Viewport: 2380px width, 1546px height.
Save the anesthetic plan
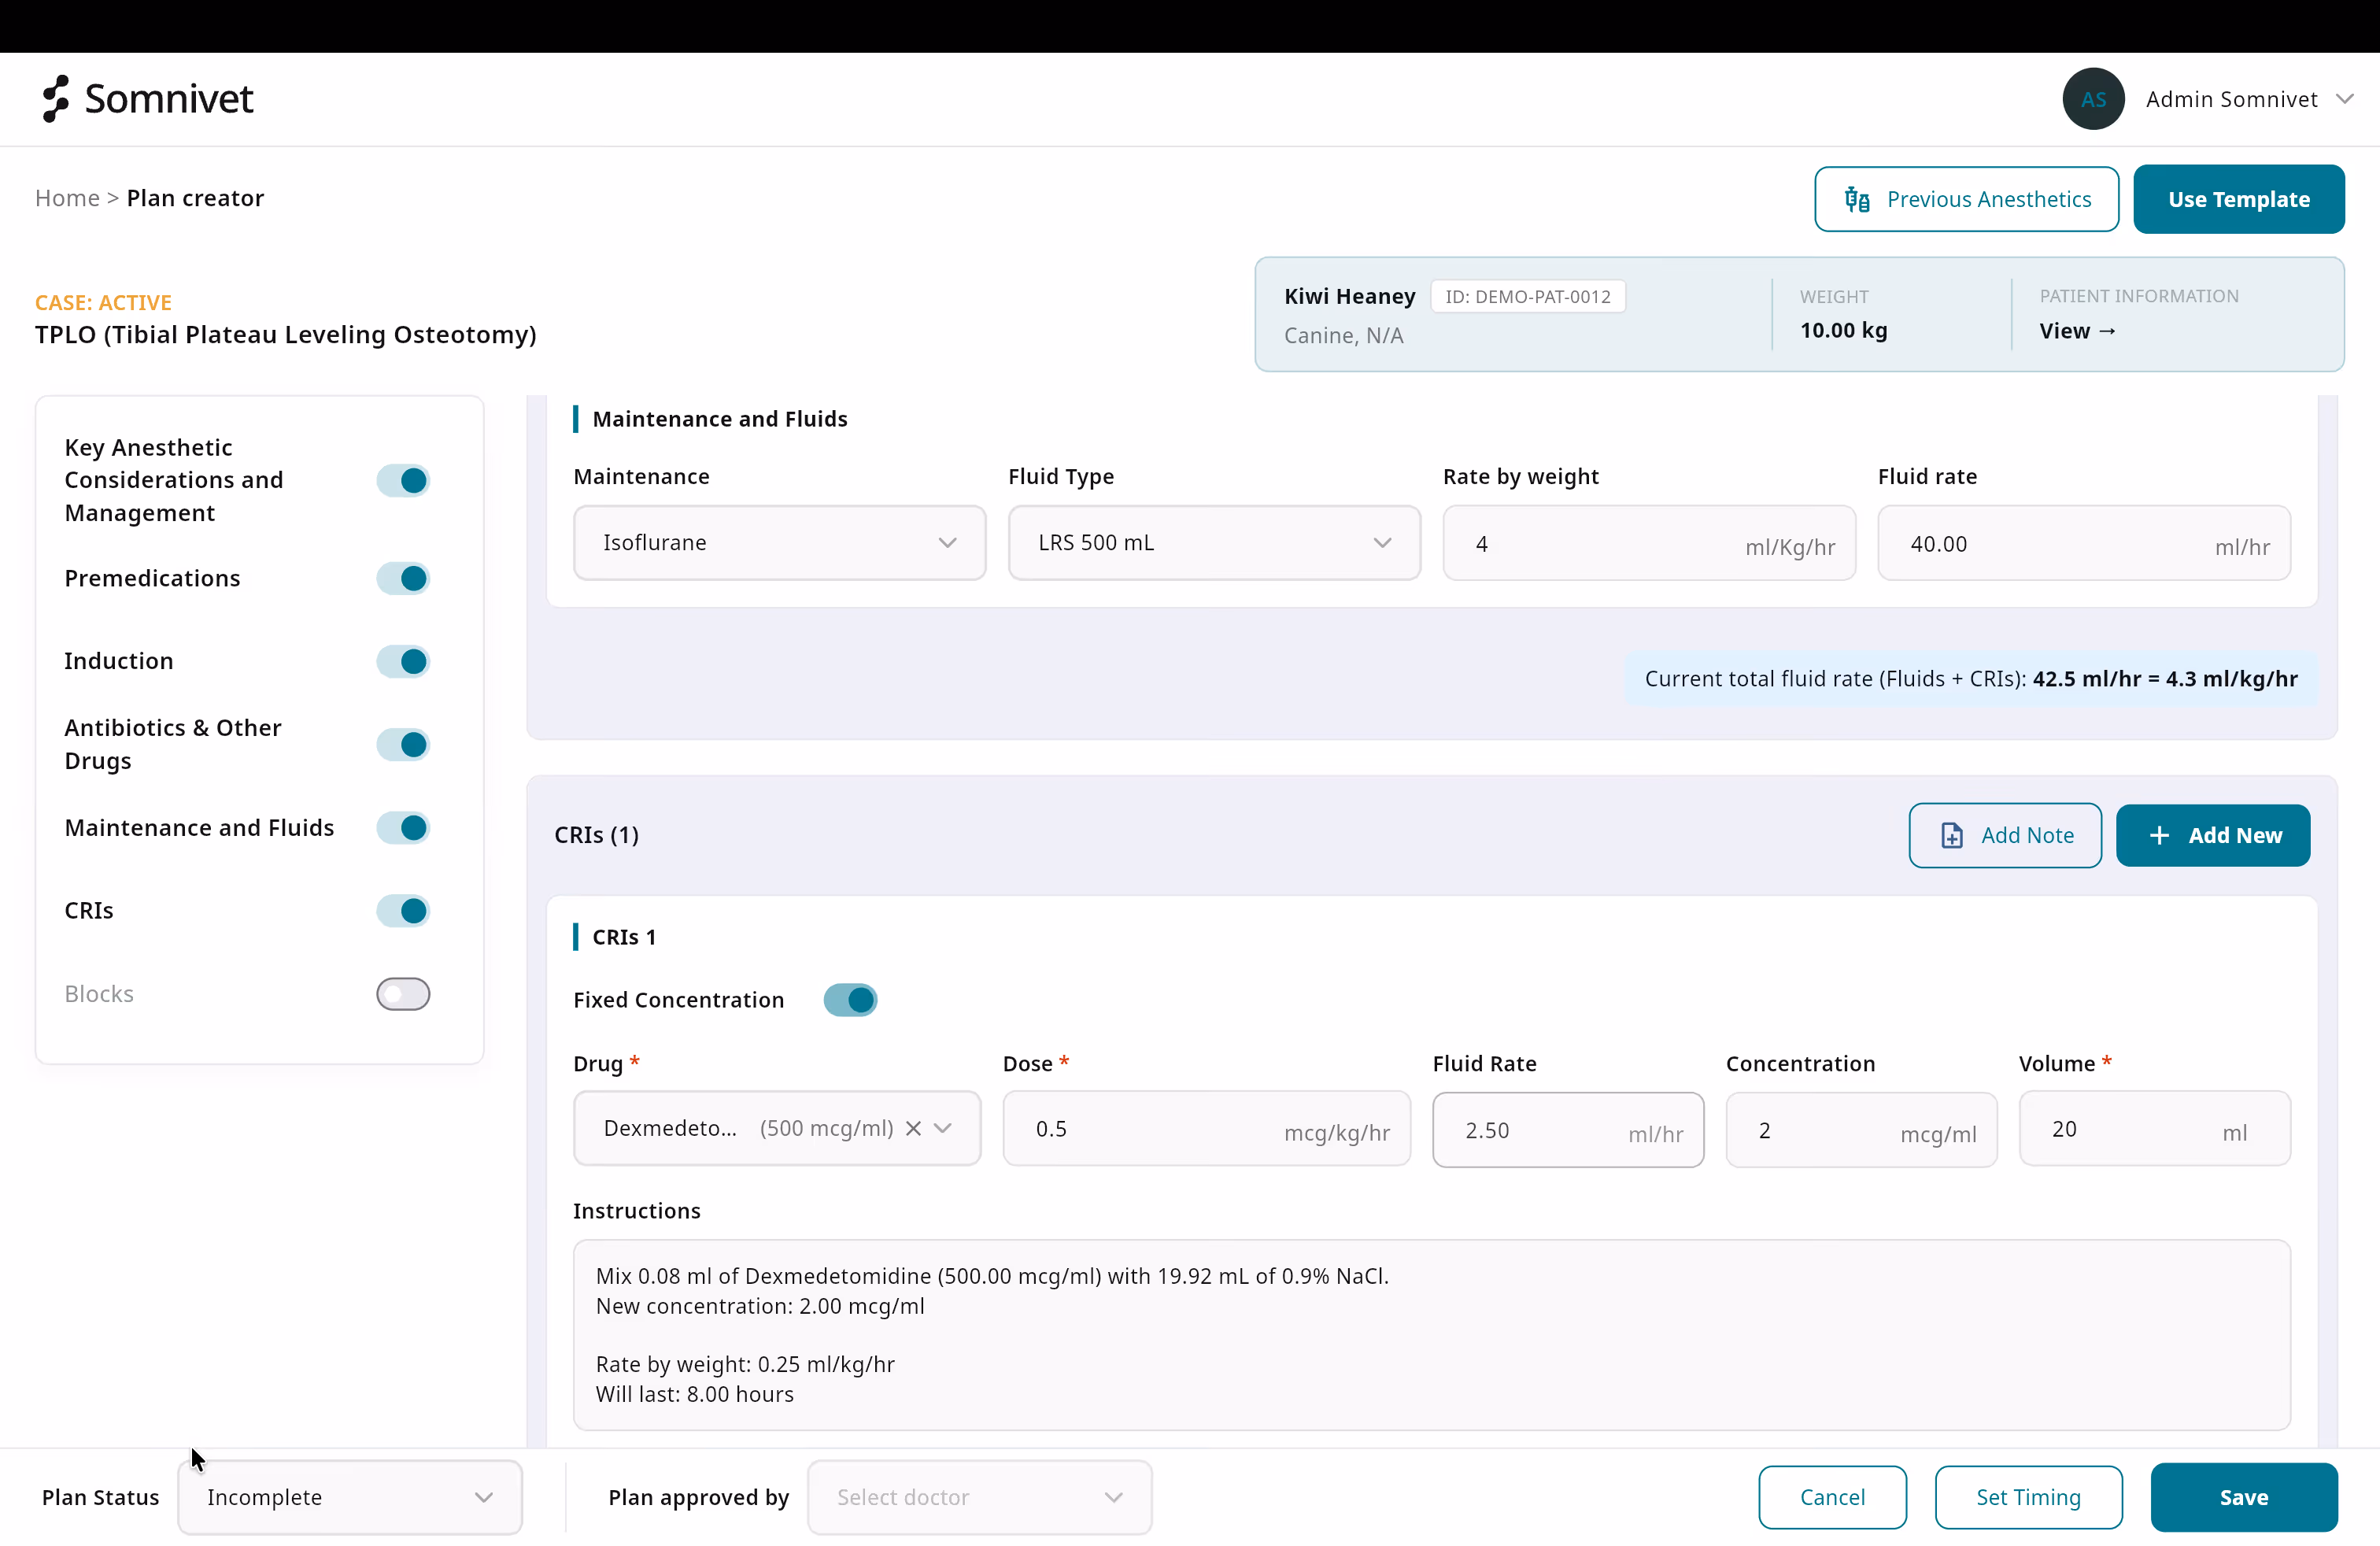click(2244, 1497)
